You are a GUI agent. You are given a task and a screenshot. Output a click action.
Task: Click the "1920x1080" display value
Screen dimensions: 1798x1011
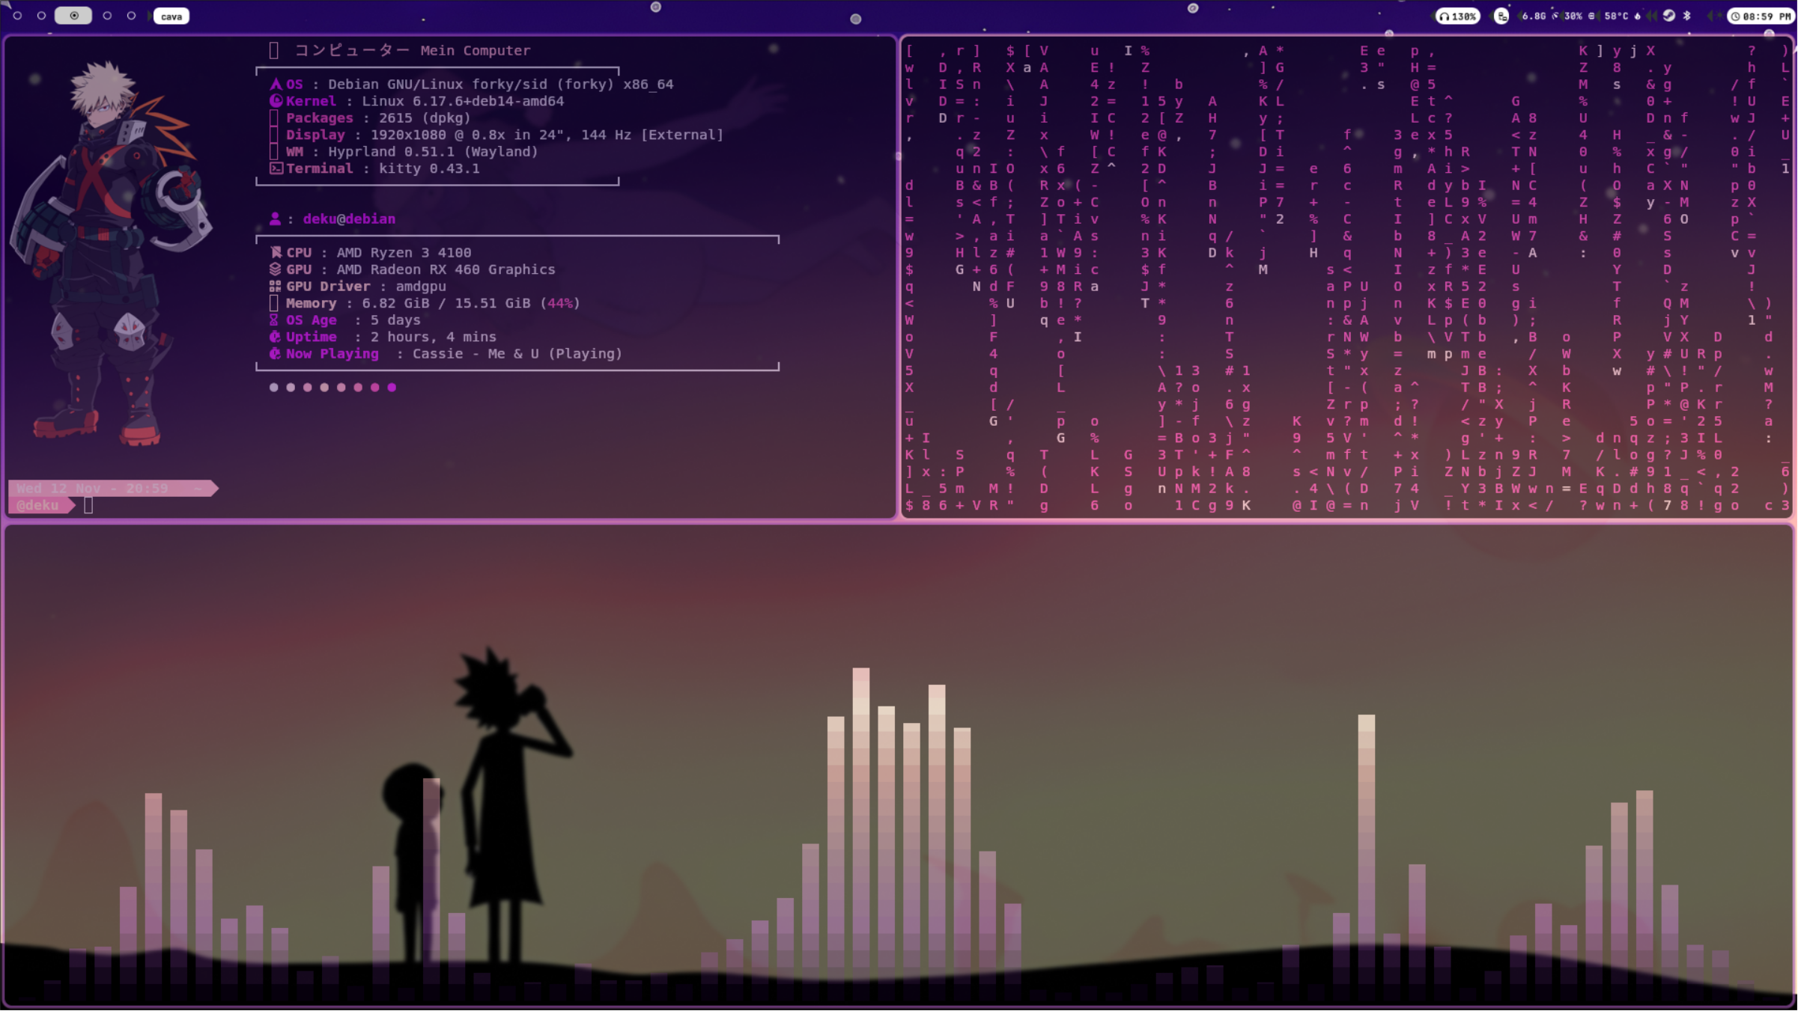[x=408, y=135]
